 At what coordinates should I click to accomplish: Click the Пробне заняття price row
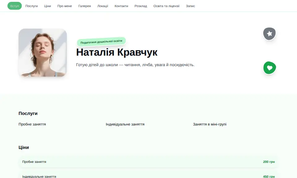pyautogui.click(x=148, y=162)
